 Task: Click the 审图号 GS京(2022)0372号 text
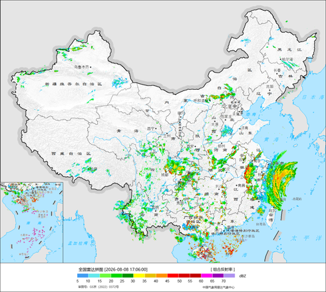tap(98, 287)
